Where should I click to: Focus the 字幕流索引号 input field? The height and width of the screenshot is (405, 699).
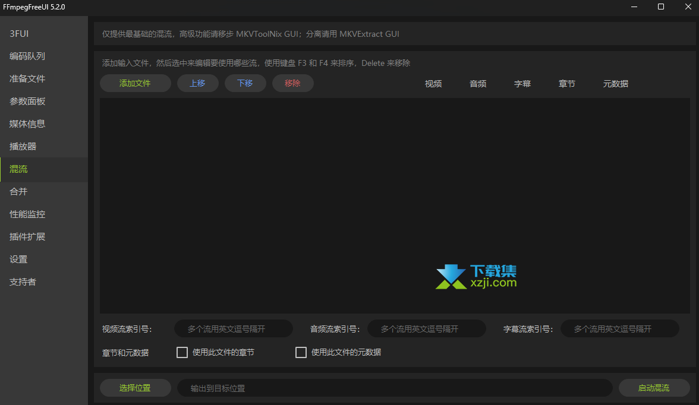coord(619,329)
